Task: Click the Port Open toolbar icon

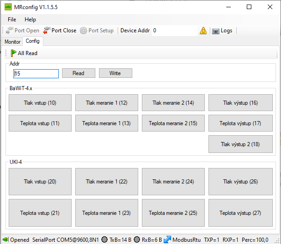Action: (x=10, y=30)
